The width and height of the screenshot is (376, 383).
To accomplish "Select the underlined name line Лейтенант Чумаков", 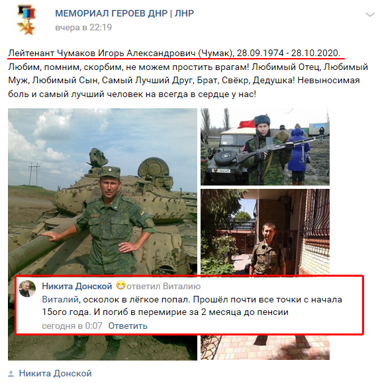I will [x=174, y=53].
